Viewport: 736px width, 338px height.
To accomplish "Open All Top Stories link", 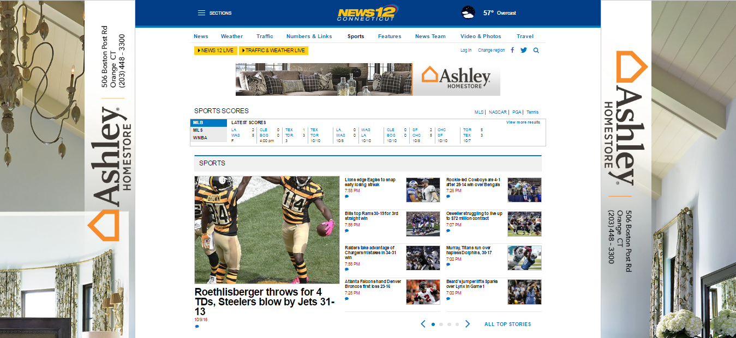I will pos(507,324).
